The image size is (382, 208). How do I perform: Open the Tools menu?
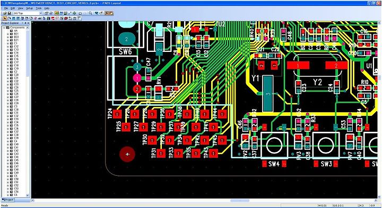click(x=39, y=8)
